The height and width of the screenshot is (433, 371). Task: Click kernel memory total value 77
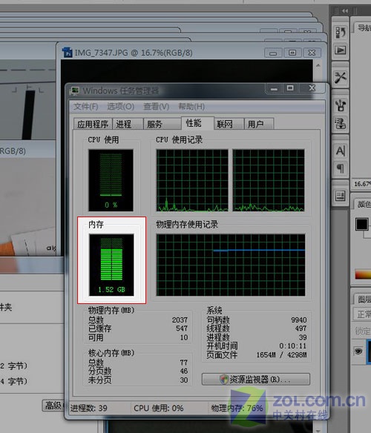pyautogui.click(x=184, y=363)
